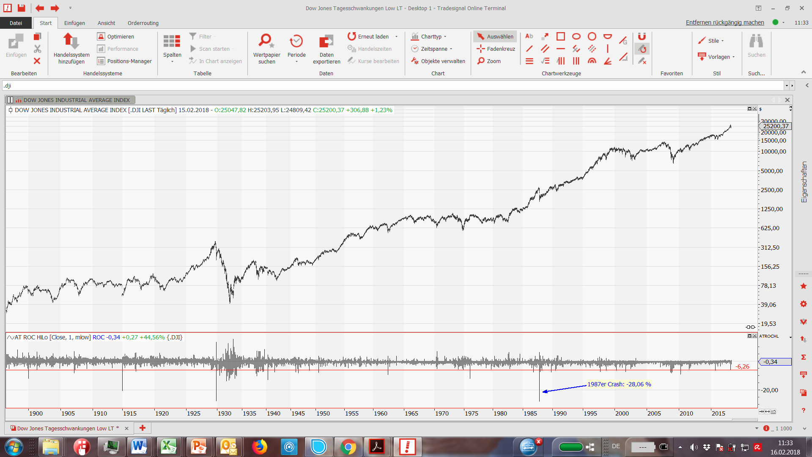Toggle the repeat drawing tool mode

(642, 49)
